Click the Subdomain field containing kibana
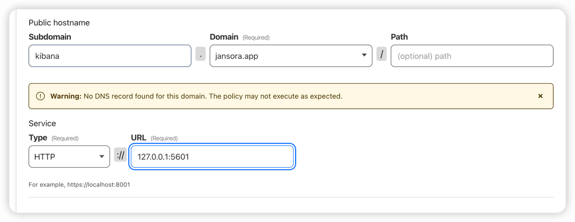The width and height of the screenshot is (575, 222). (110, 56)
